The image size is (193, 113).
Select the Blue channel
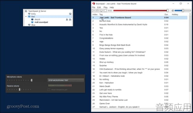click(33, 25)
